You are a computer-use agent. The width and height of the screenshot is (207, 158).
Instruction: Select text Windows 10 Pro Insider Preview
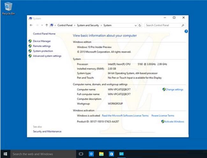tap(94, 47)
